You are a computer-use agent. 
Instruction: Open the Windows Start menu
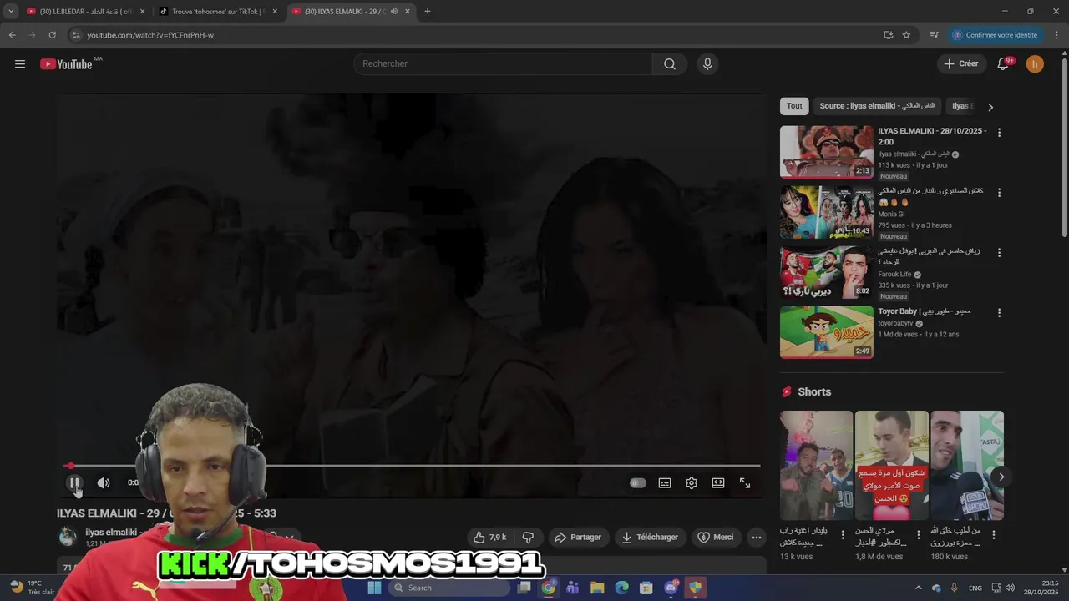374,588
